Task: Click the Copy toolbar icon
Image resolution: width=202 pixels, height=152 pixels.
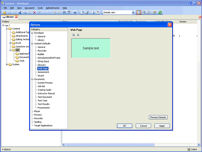Action: tap(25, 13)
